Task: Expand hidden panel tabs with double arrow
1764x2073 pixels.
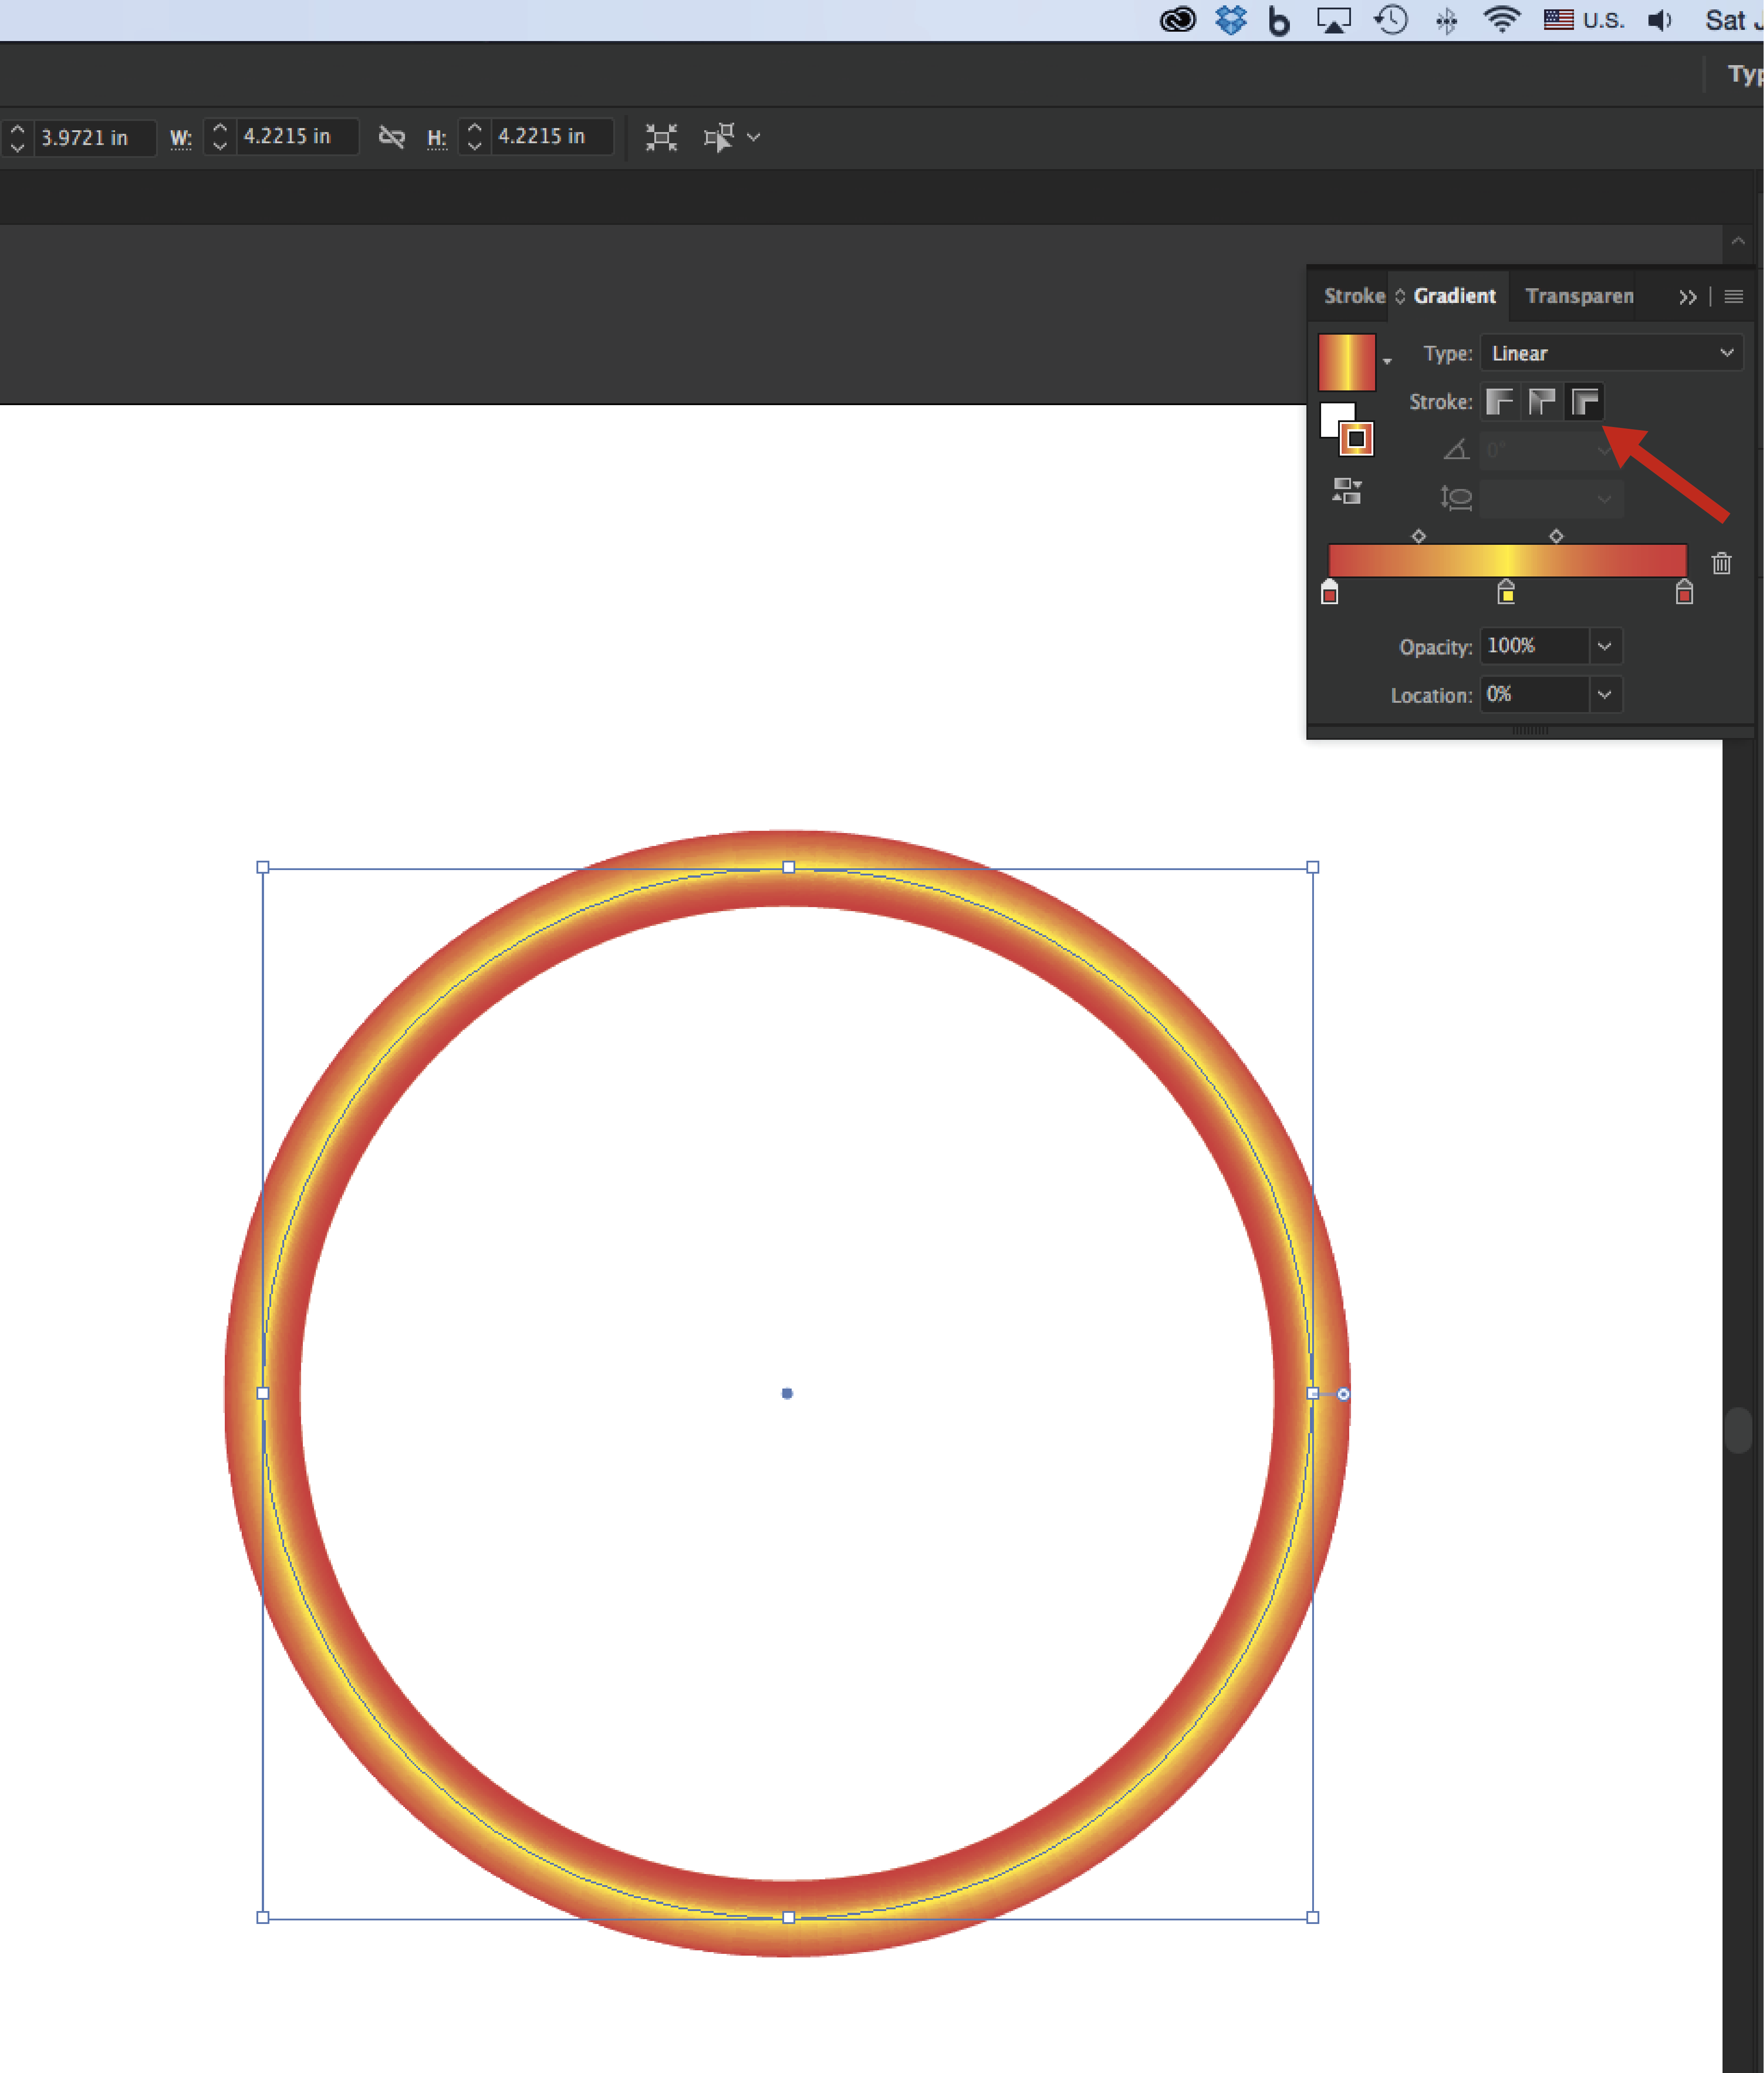Action: [x=1688, y=297]
